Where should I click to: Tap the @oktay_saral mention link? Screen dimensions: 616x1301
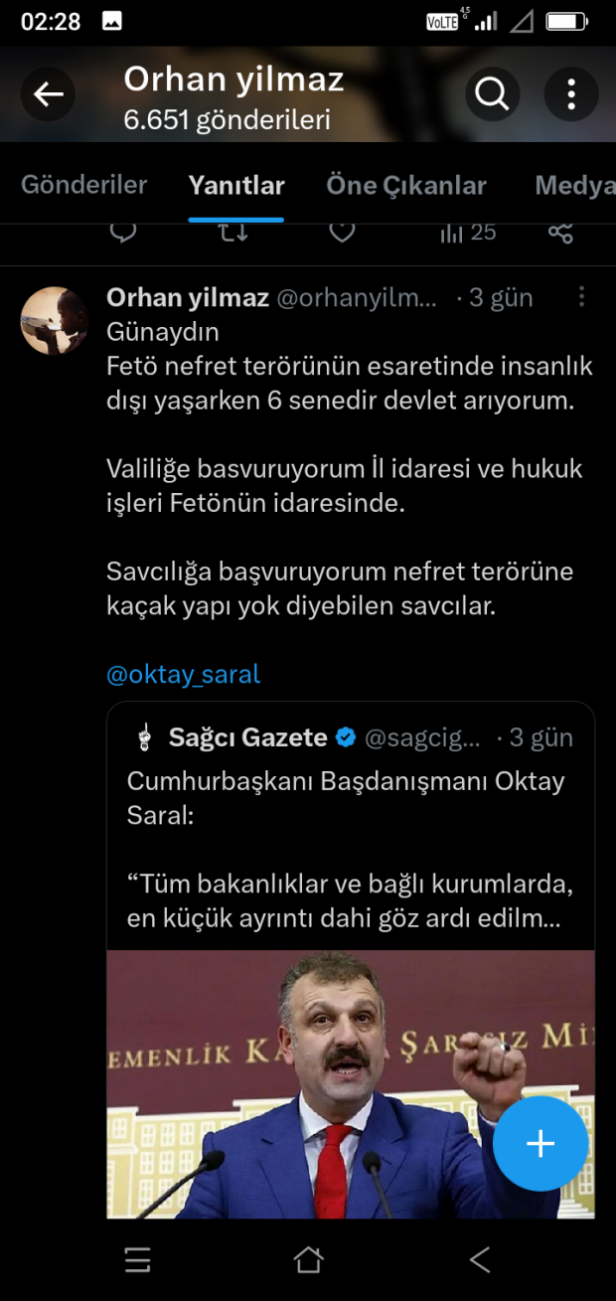(183, 674)
